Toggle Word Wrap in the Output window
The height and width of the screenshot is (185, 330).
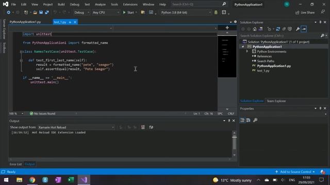click(x=151, y=127)
